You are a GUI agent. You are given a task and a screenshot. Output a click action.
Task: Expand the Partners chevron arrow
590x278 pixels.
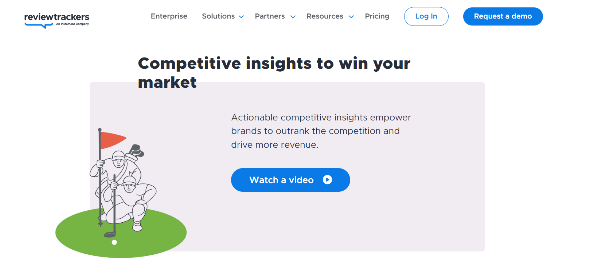point(293,17)
